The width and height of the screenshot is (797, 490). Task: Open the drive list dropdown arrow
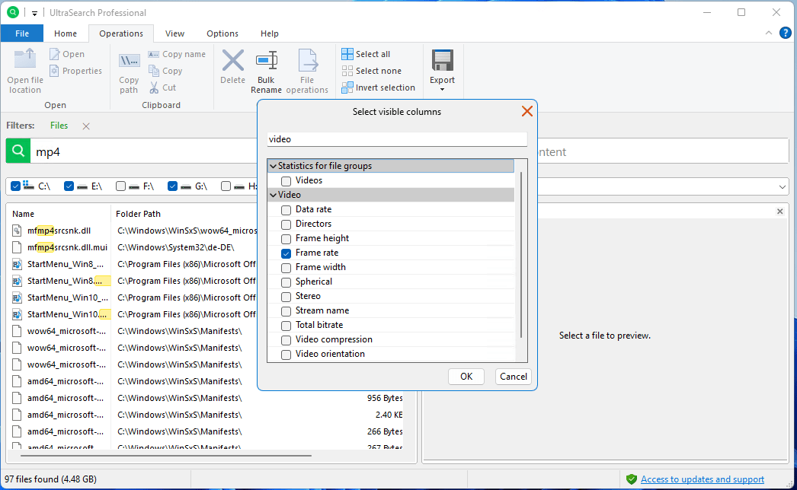coord(782,186)
